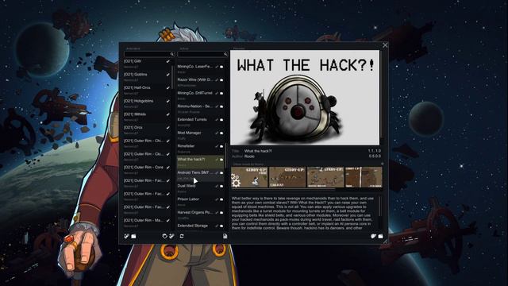
Task: Open the first Giddy-Up thumbnail with gear icons
Action: pyautogui.click(x=249, y=177)
